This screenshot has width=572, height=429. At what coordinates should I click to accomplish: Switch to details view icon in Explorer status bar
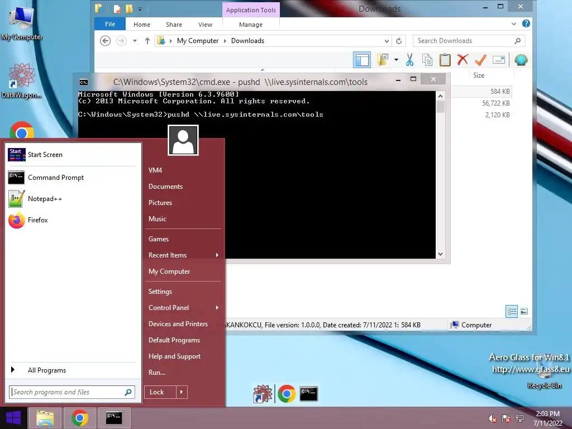click(x=512, y=311)
